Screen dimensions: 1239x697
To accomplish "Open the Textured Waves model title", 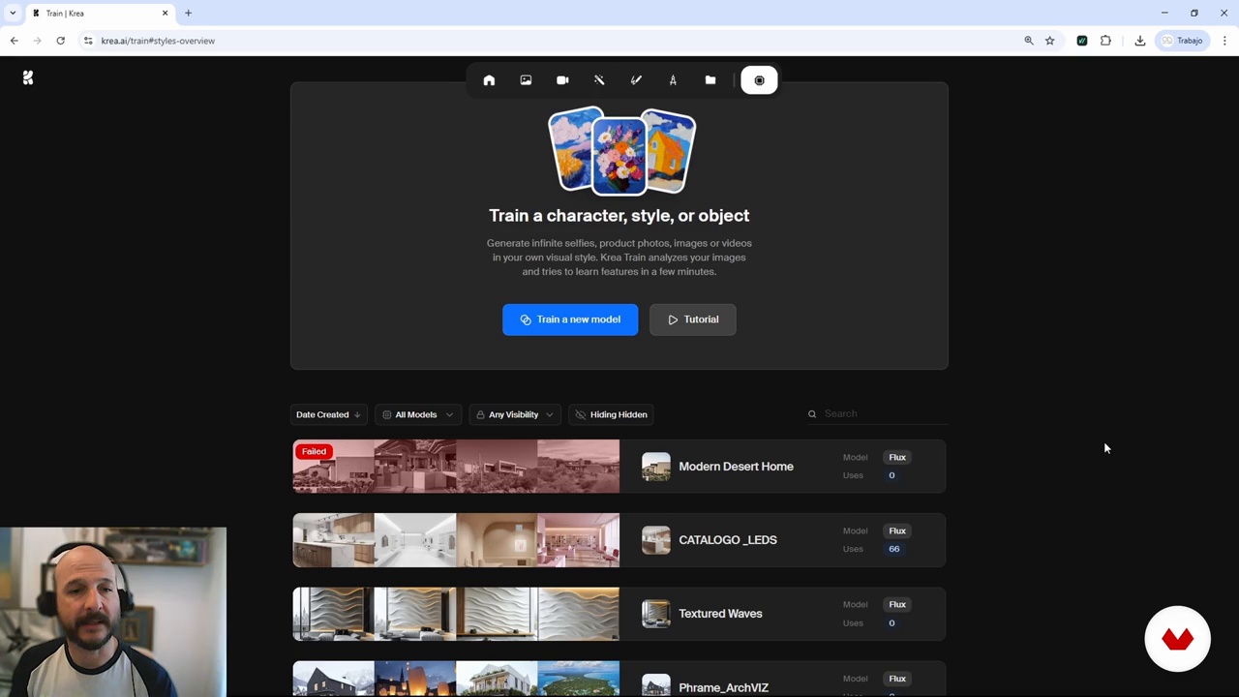I will coord(720,614).
